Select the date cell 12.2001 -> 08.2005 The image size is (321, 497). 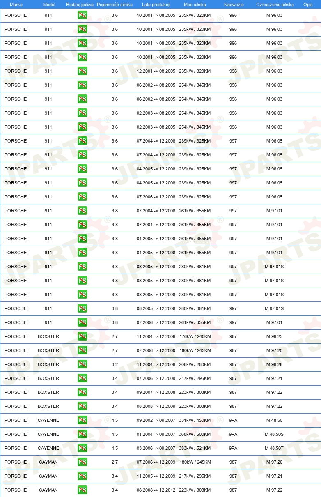(x=156, y=71)
